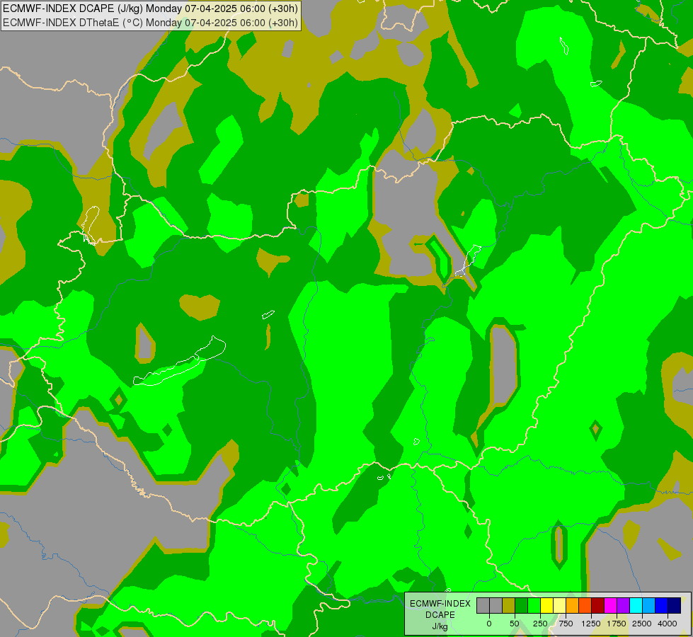Click the '2500' legend scale value
This screenshot has width=693, height=637.
[x=642, y=624]
